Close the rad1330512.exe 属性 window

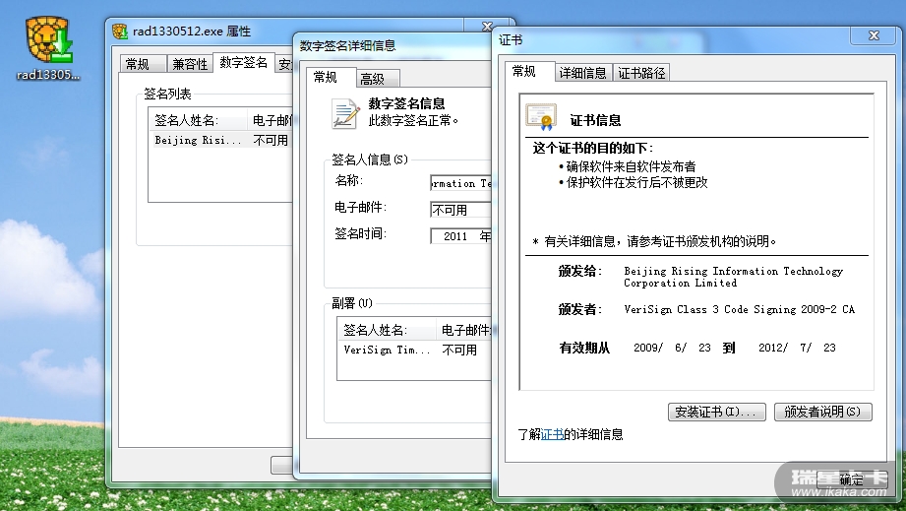(x=487, y=27)
